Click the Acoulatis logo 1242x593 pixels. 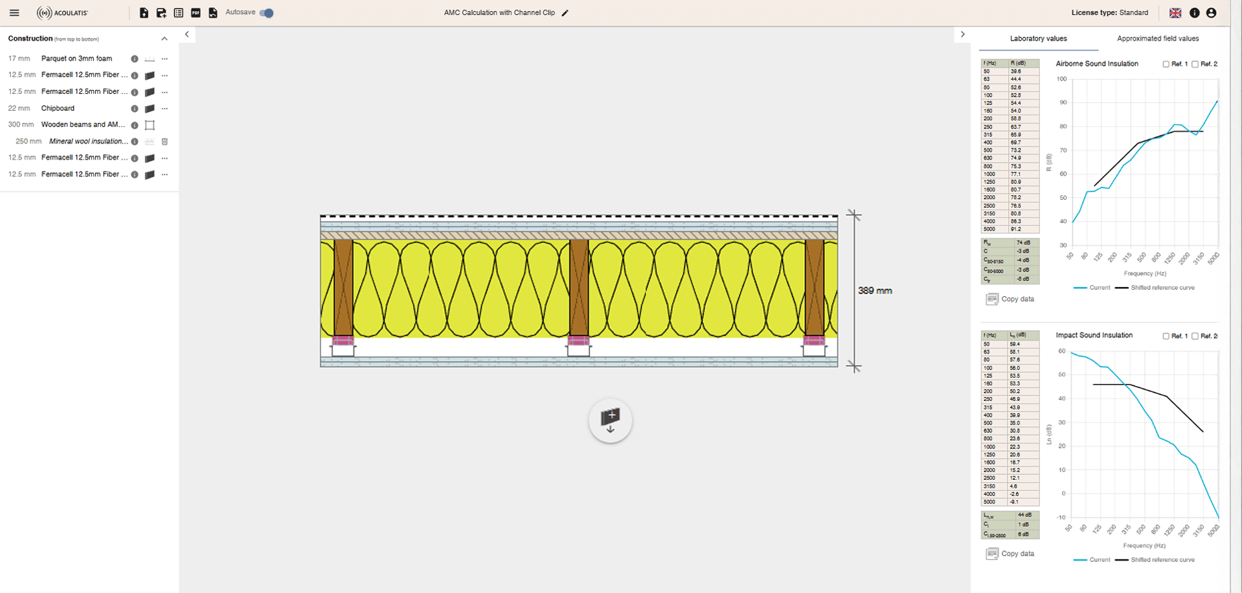pos(62,13)
